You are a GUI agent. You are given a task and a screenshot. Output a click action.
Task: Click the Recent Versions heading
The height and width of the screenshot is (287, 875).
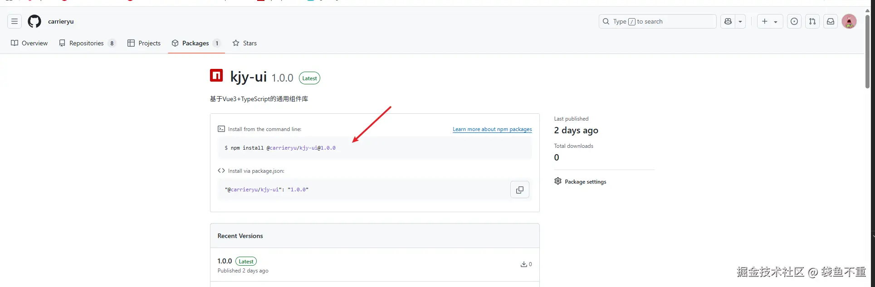[x=240, y=236]
